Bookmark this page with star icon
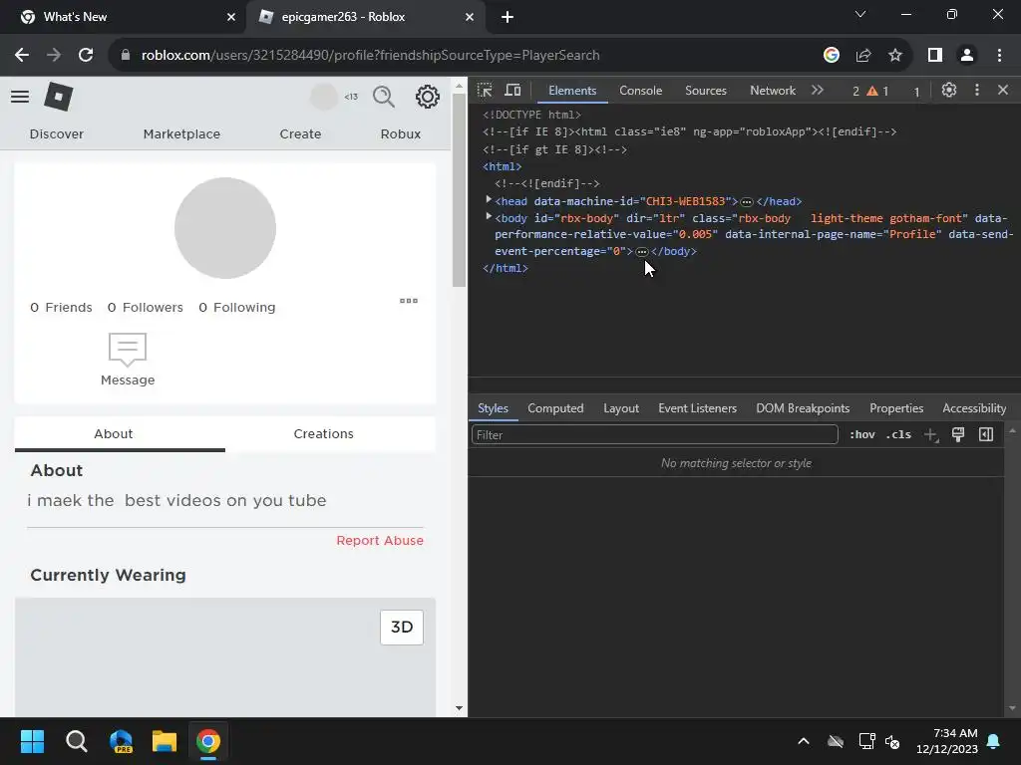 coord(895,56)
